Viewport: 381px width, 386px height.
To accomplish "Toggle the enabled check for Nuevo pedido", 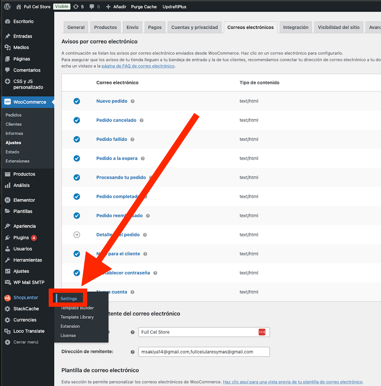I will 77,101.
